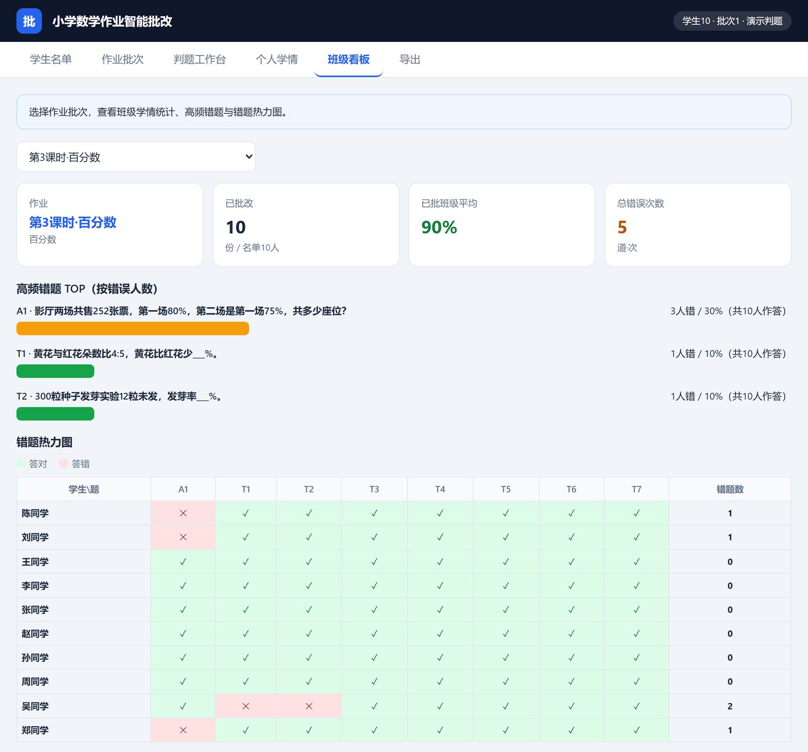Click the 学生\题 column header
This screenshot has height=752, width=808.
[x=84, y=489]
